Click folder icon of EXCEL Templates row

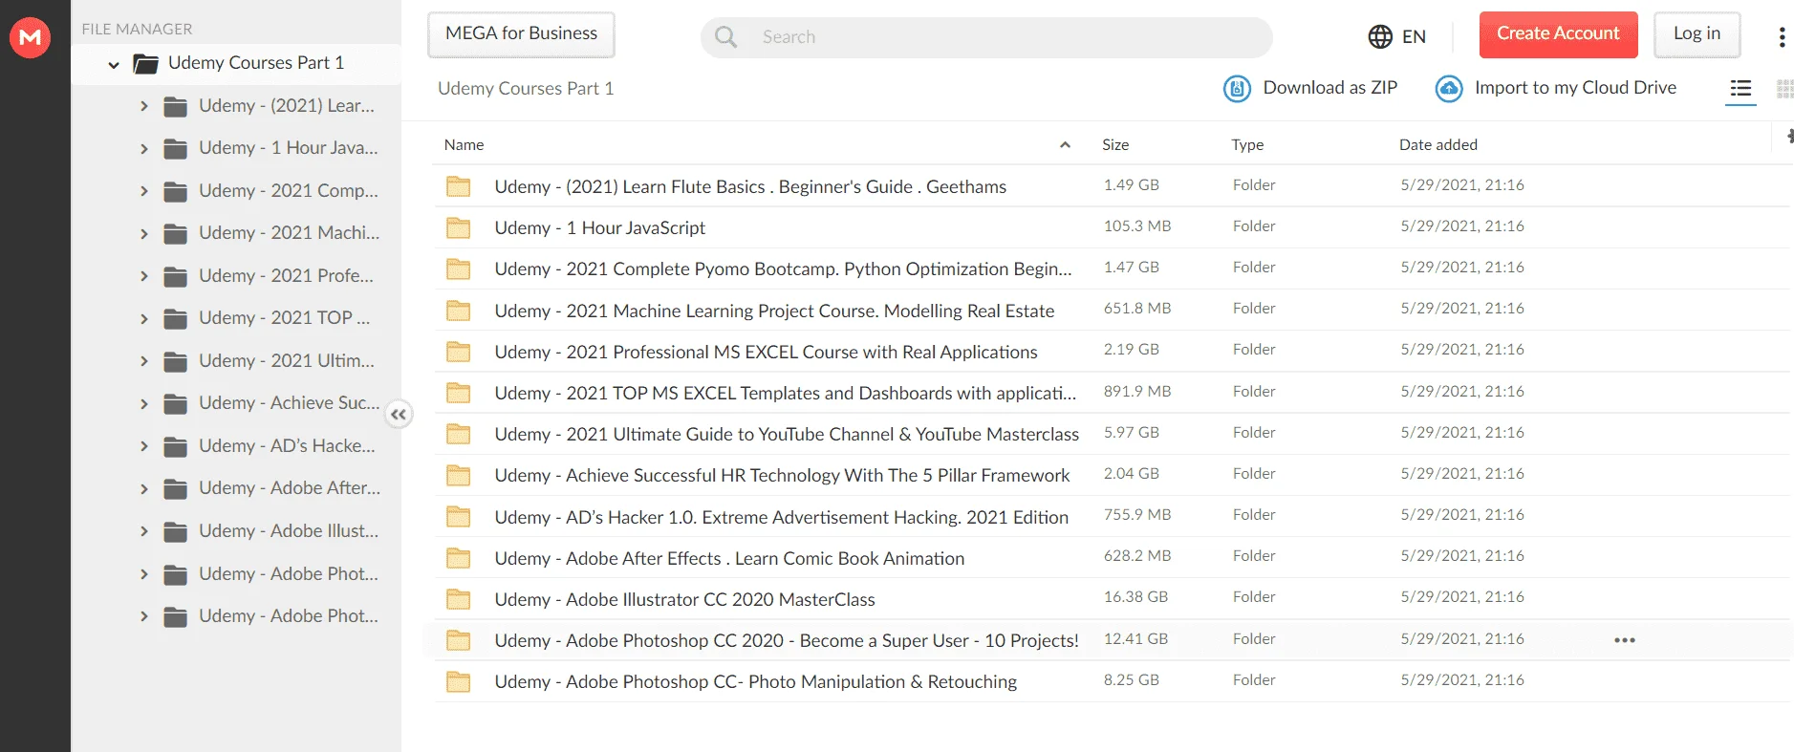pyautogui.click(x=459, y=393)
